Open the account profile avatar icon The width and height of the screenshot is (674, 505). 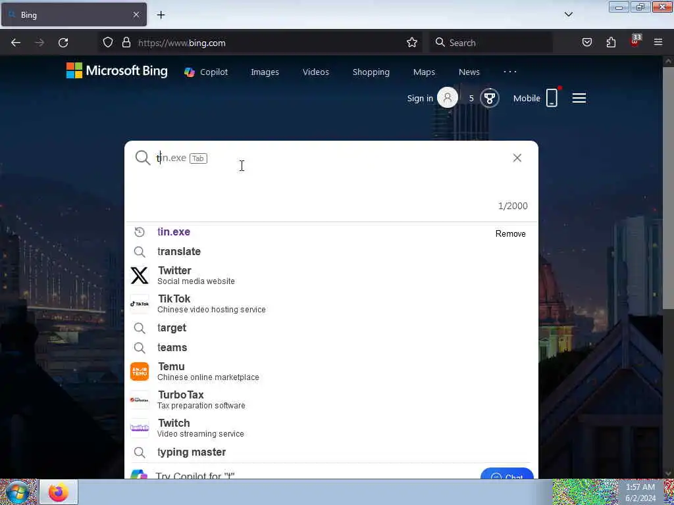(448, 98)
